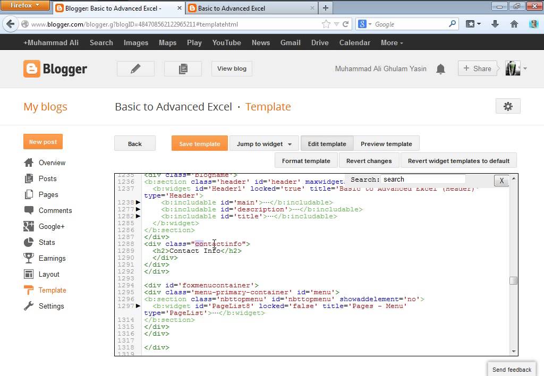Click the Stats pie chart icon
Viewport: 544px width, 376px height.
[29, 242]
